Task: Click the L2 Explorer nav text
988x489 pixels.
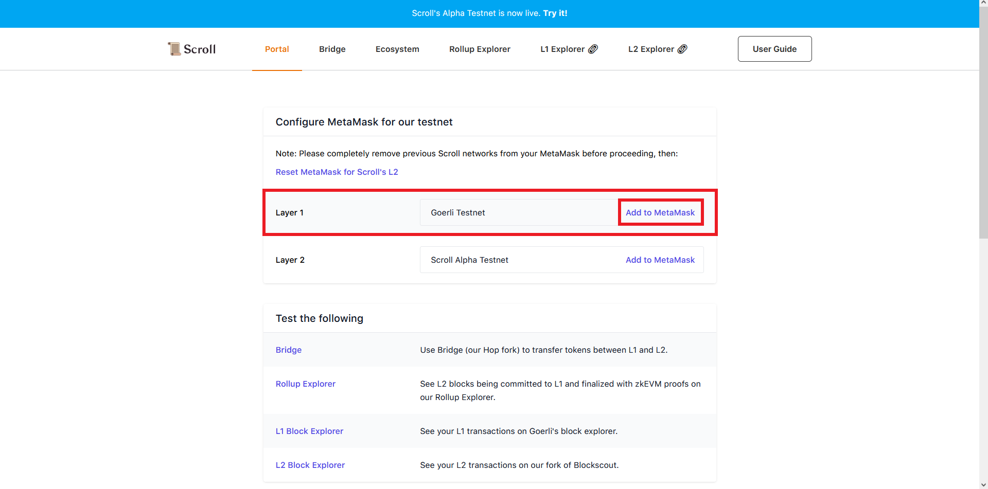Action: tap(651, 49)
